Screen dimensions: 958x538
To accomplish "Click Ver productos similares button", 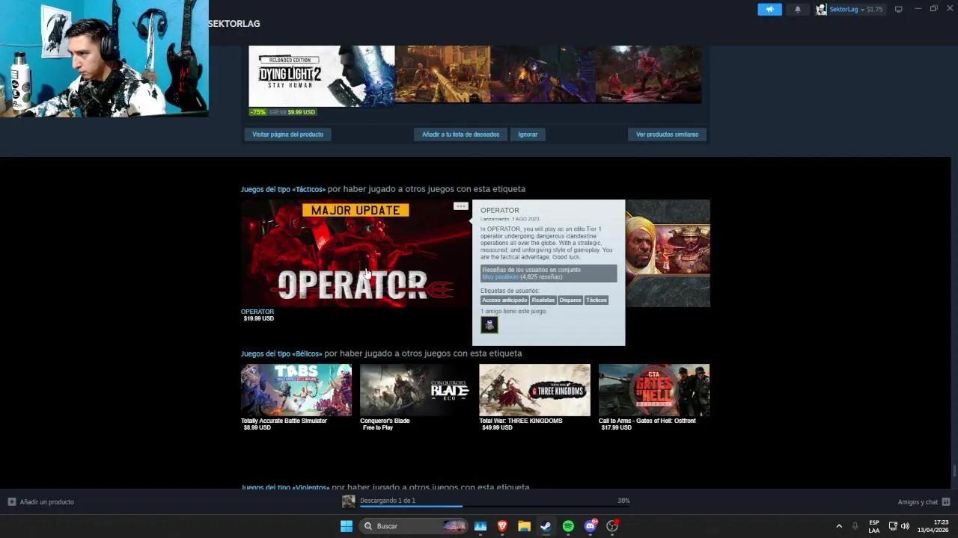I will (x=667, y=134).
